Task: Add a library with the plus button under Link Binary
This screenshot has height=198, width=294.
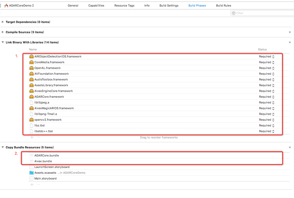Action: (x=32, y=137)
